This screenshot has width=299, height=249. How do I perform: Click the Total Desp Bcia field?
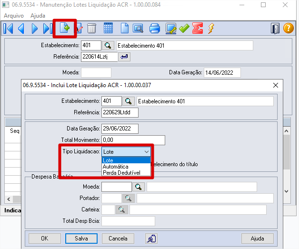[x=128, y=221]
